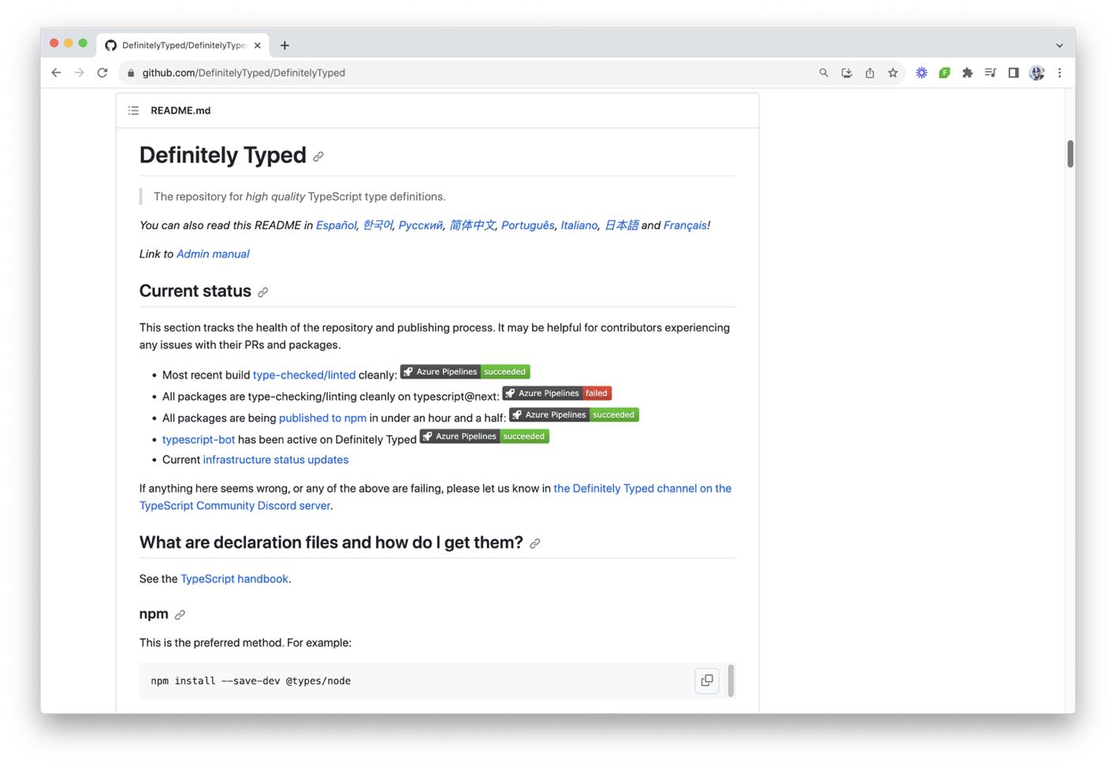Viewport: 1116px width, 767px height.
Task: Go forward in browser history
Action: point(79,72)
